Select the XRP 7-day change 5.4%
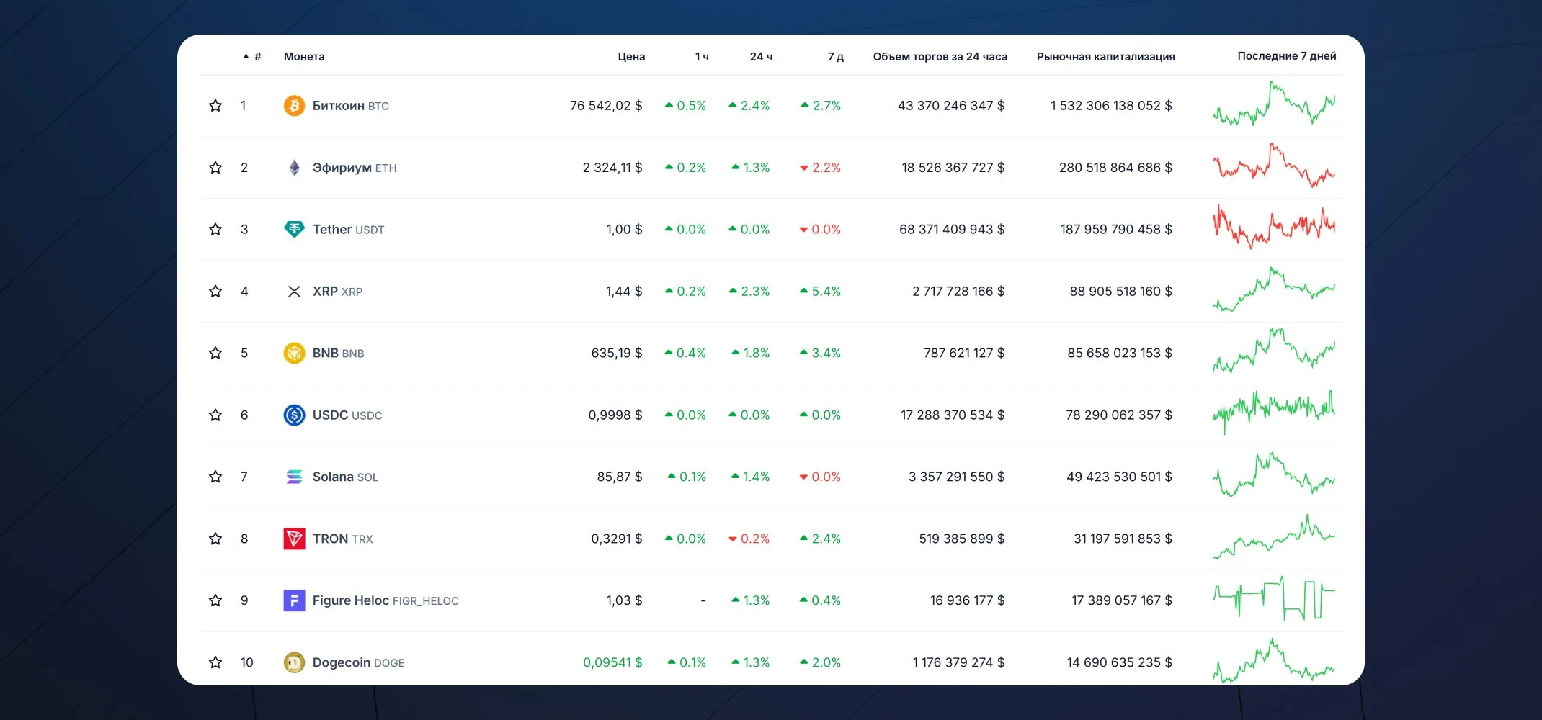The image size is (1542, 720). click(x=820, y=292)
